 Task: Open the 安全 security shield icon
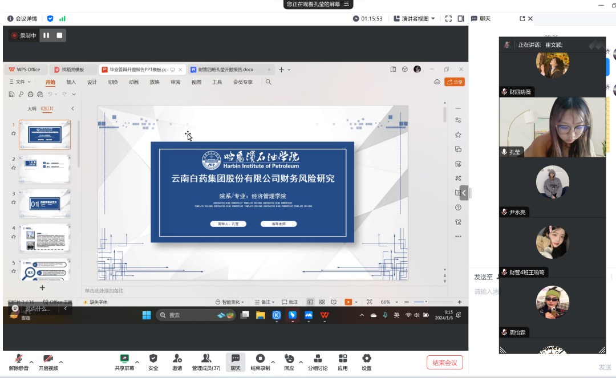tap(153, 359)
